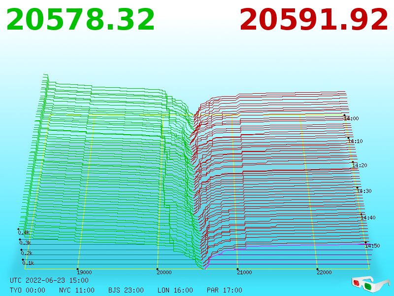Select the 14:50 time axis marker
This screenshot has width=394, height=296.
coord(372,246)
